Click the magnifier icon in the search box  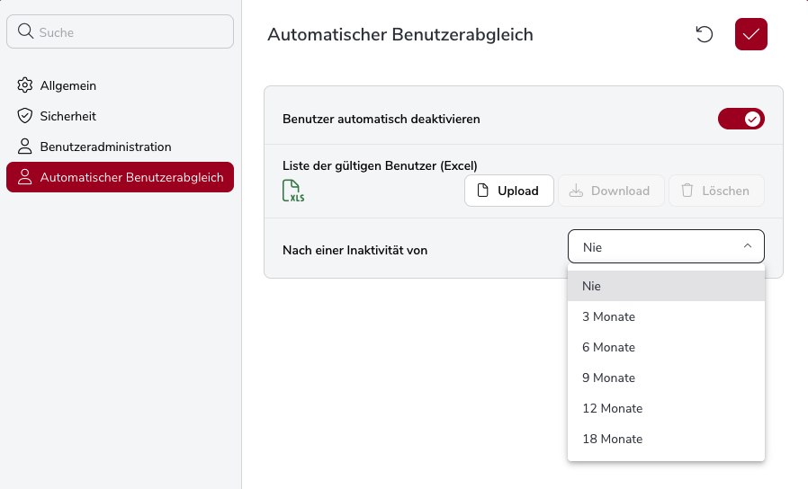[x=25, y=31]
